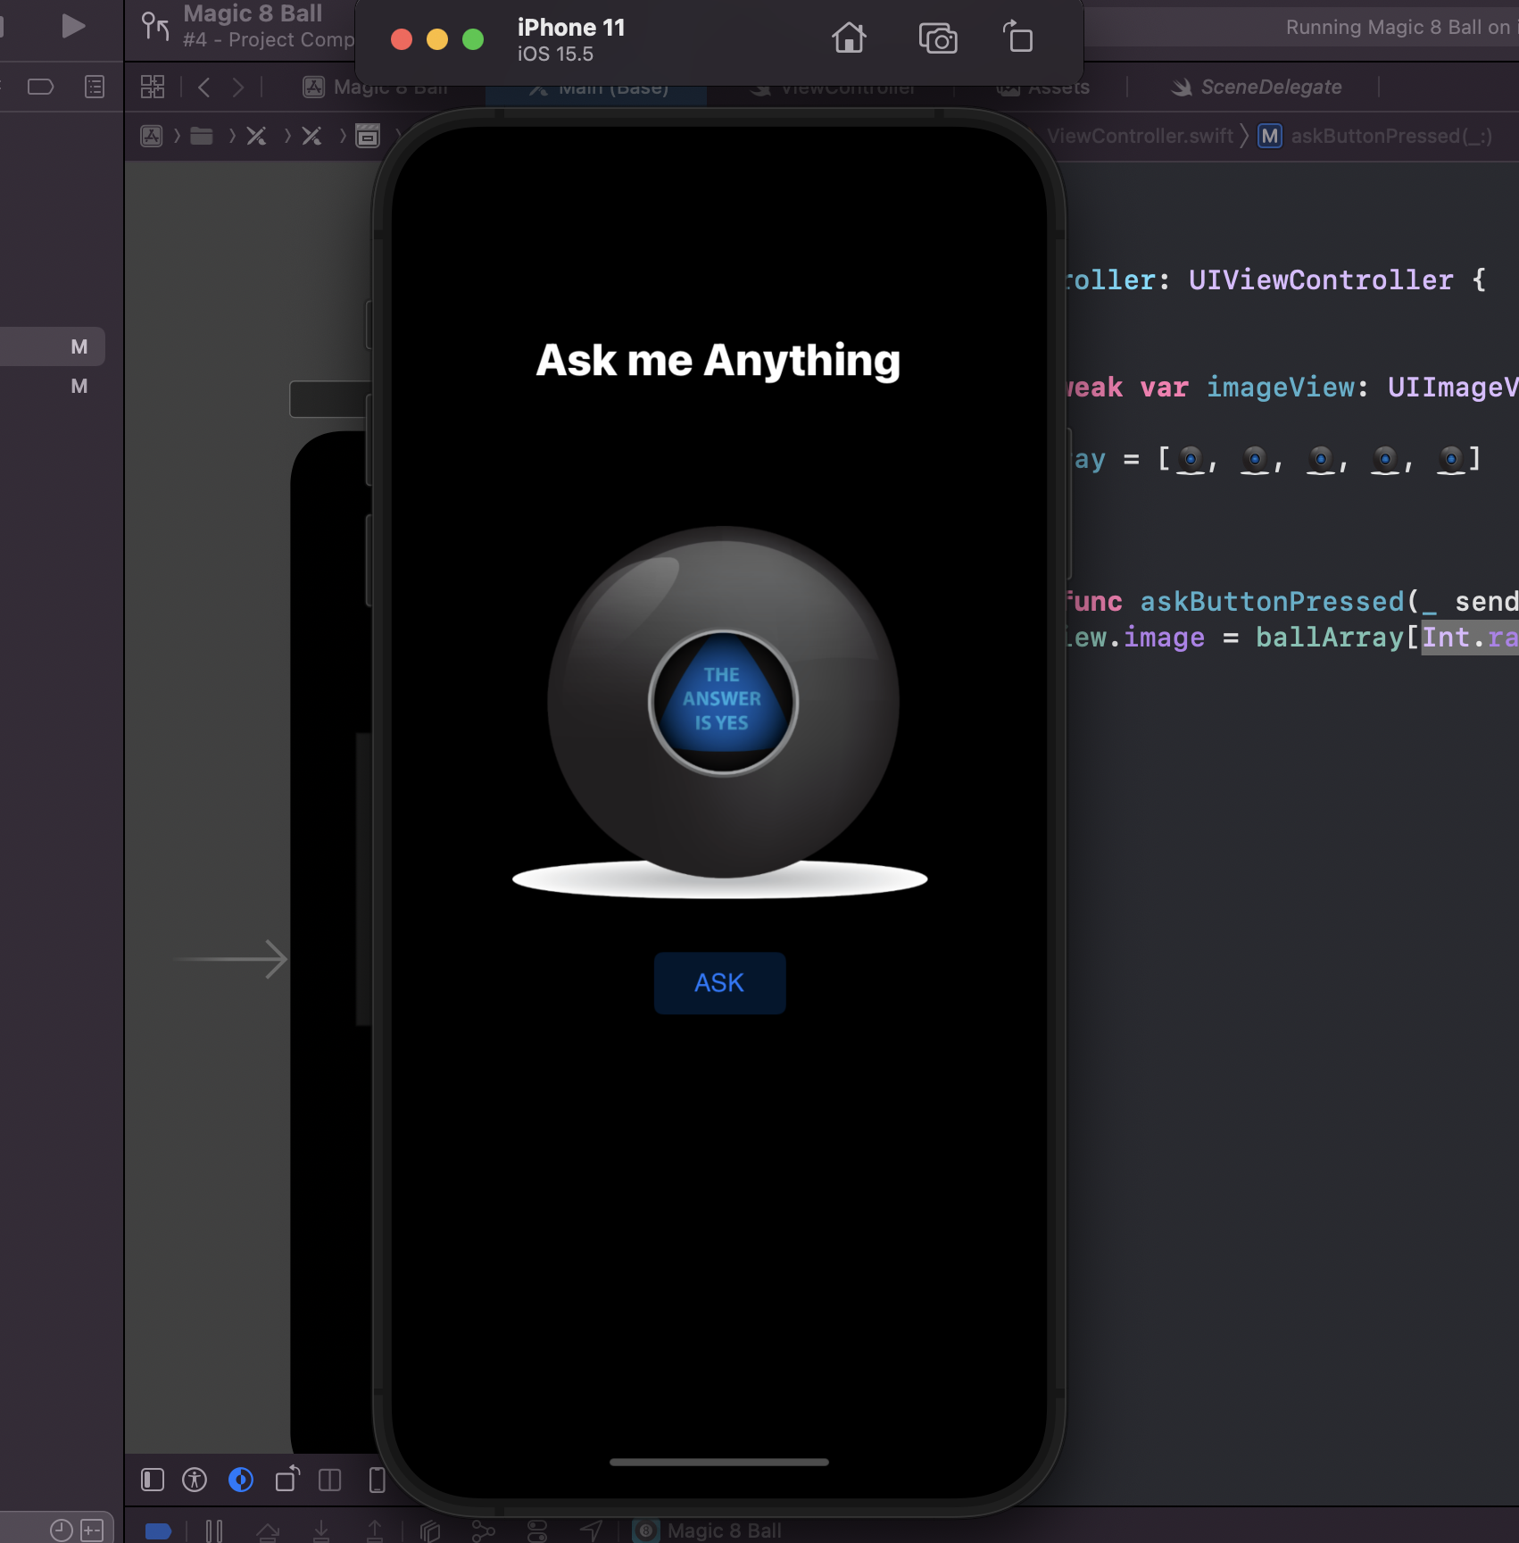The height and width of the screenshot is (1543, 1519).
Task: Take a screenshot with the Simulator camera icon
Action: click(937, 38)
